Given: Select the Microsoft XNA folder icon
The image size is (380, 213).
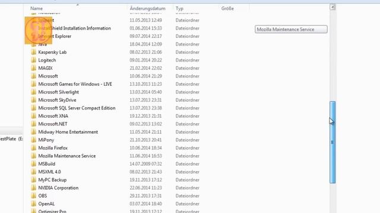Looking at the screenshot, I should click(x=34, y=116).
